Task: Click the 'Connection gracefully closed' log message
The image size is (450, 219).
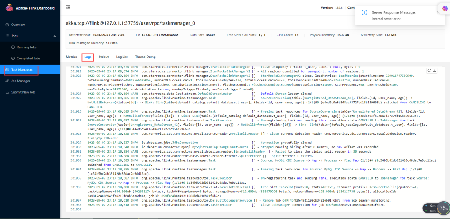Action: 286,142
